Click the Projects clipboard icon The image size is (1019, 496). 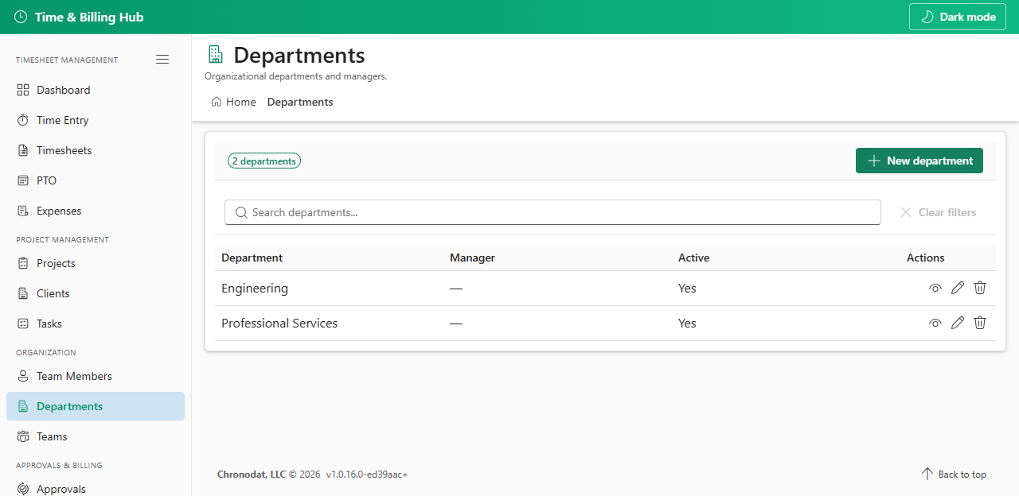coord(23,263)
